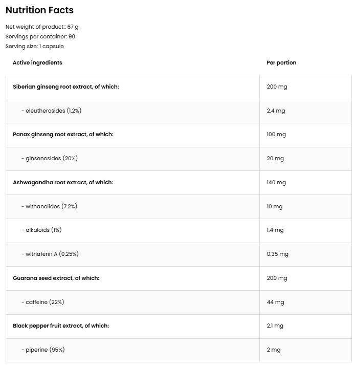This screenshot has height=368, width=356.
Task: Click the Per portion column header
Action: tap(281, 62)
